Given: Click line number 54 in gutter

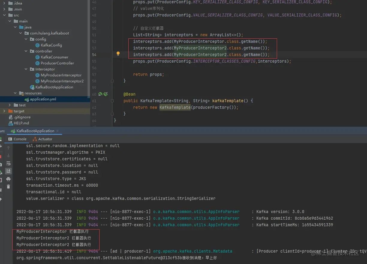Looking at the screenshot, I should [94, 55].
